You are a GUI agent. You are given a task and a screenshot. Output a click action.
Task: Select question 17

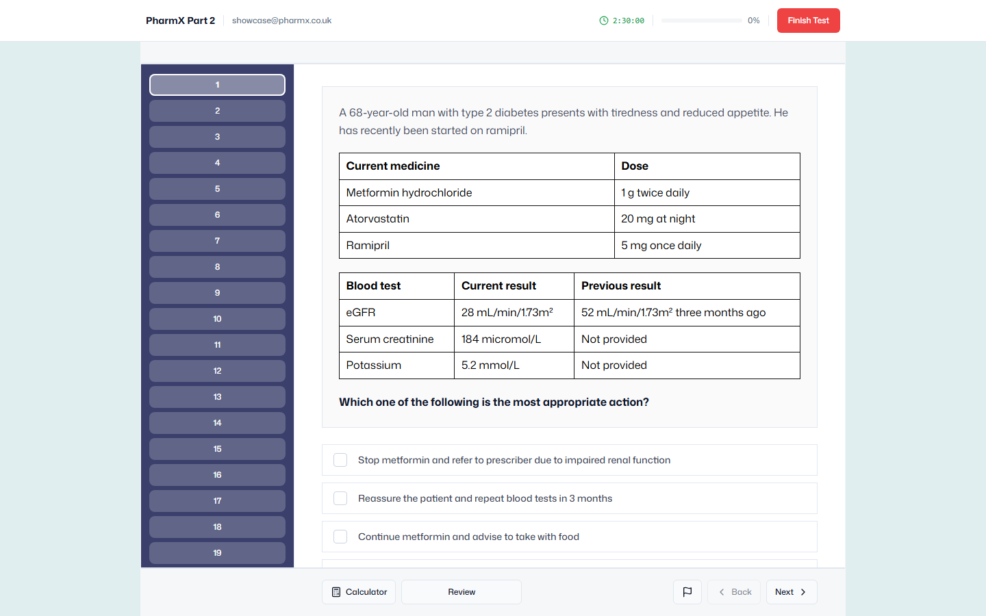click(218, 501)
